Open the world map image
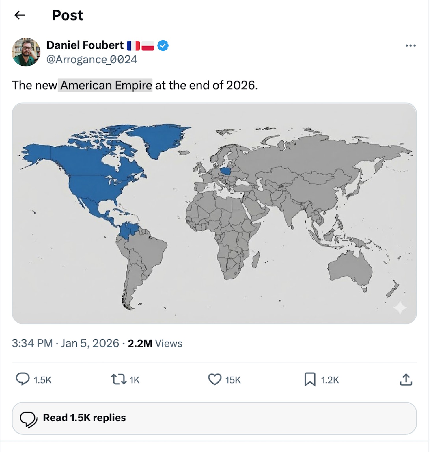The height and width of the screenshot is (452, 433). point(214,213)
